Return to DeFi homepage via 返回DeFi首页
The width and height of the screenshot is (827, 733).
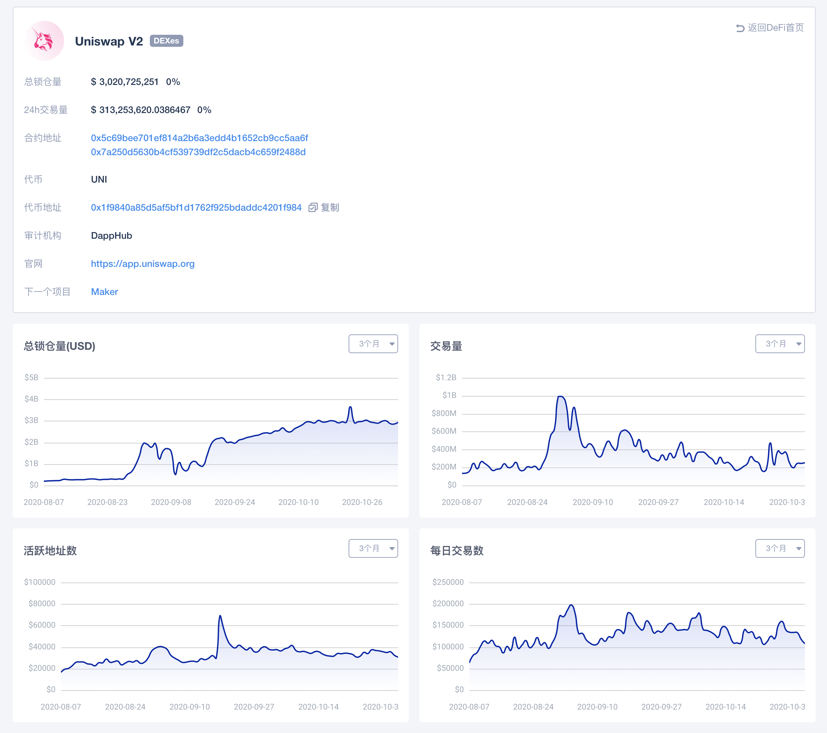tap(775, 27)
